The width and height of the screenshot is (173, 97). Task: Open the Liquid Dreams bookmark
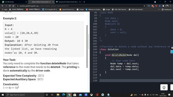pos(67,9)
